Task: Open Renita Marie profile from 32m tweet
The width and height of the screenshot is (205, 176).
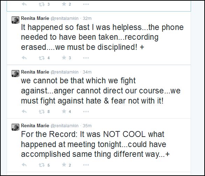Action: (35, 18)
